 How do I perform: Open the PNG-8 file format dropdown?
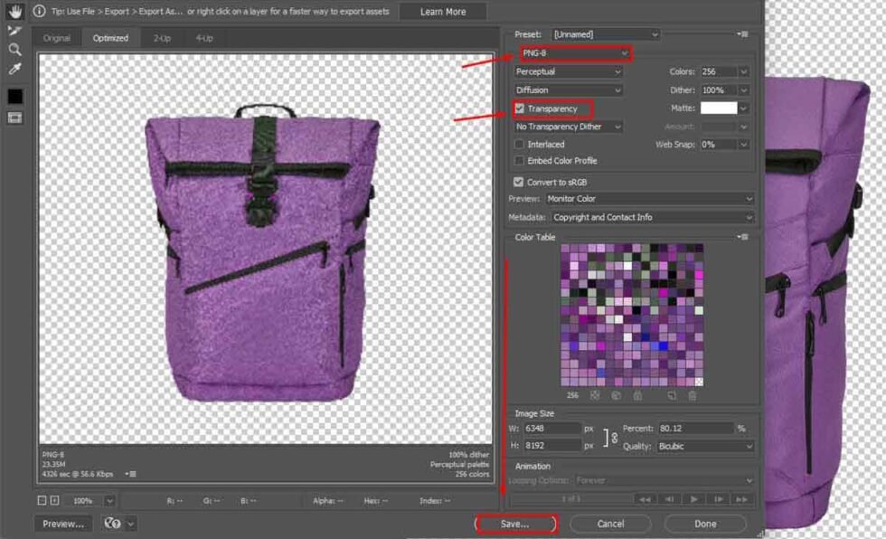575,53
